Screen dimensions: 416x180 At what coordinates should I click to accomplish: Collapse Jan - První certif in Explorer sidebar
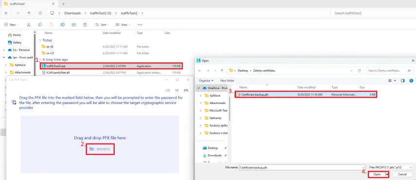[4, 58]
